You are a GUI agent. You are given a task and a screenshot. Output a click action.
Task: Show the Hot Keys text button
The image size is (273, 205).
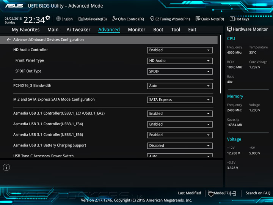(242, 19)
